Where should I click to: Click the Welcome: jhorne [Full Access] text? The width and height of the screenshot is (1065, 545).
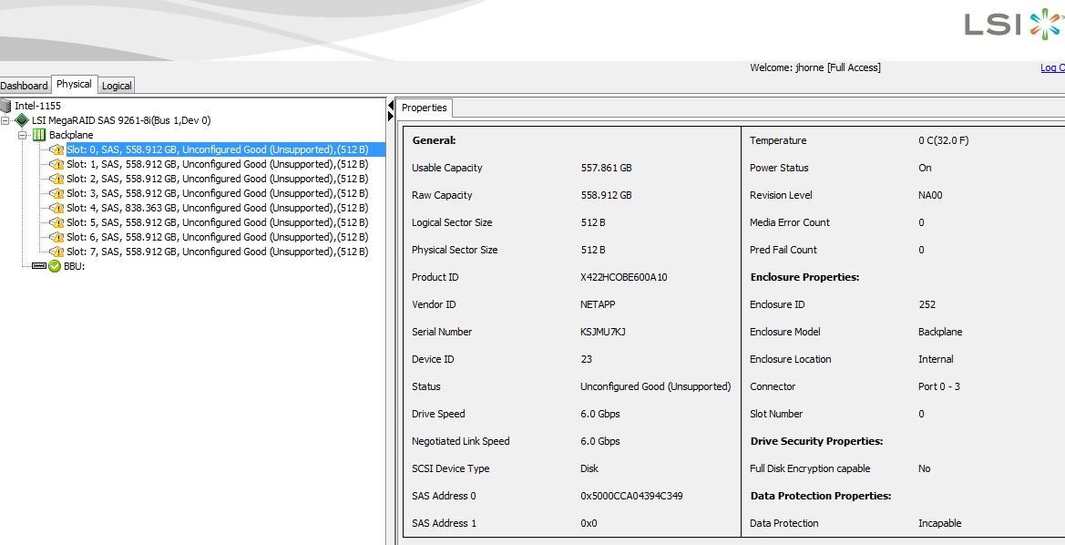(815, 67)
